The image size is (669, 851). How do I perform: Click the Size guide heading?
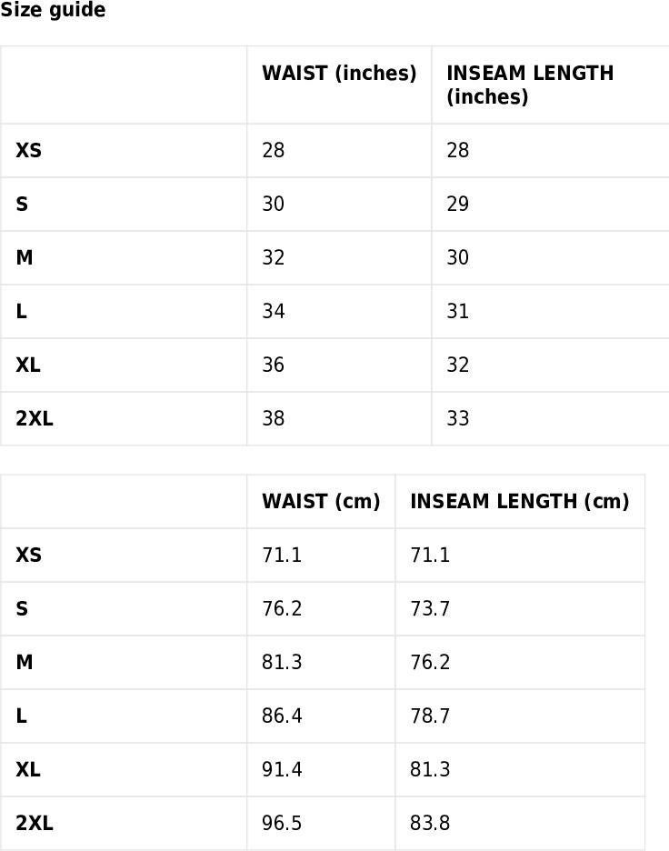click(x=53, y=10)
